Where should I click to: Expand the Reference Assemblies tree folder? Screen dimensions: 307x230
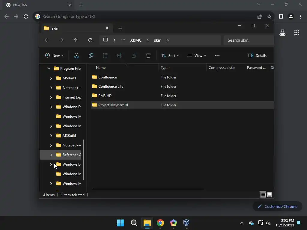(x=51, y=155)
